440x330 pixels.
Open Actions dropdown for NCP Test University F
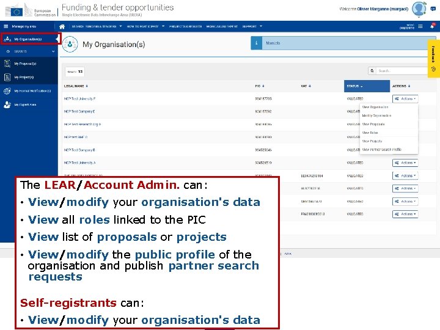(405, 99)
